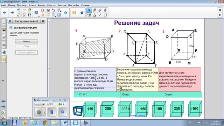Click the Правка button in side panel
Screen dimensions: 224x126
coord(27,41)
